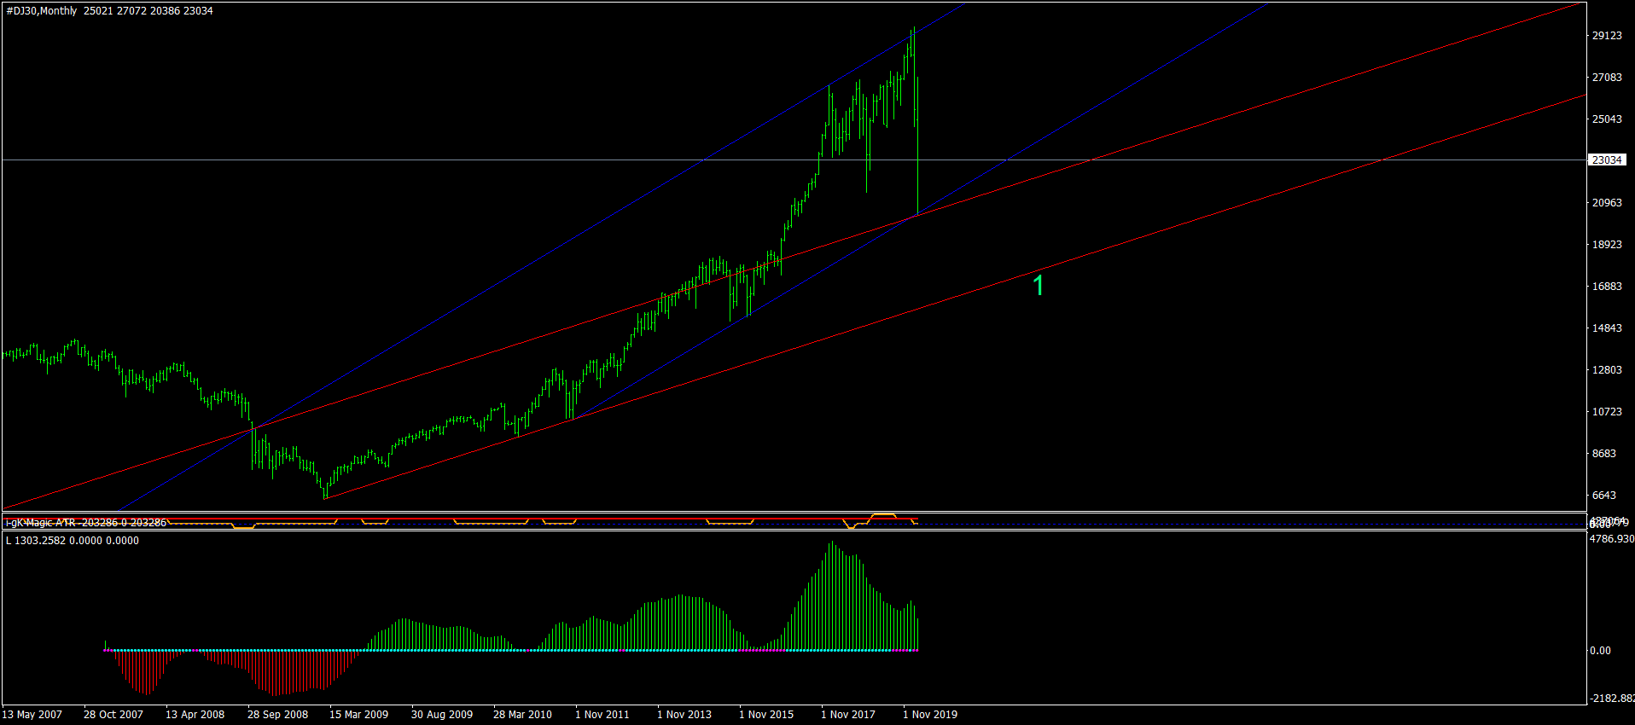Select the 1 Nov 2019 date label
The image size is (1635, 725).
tap(930, 715)
